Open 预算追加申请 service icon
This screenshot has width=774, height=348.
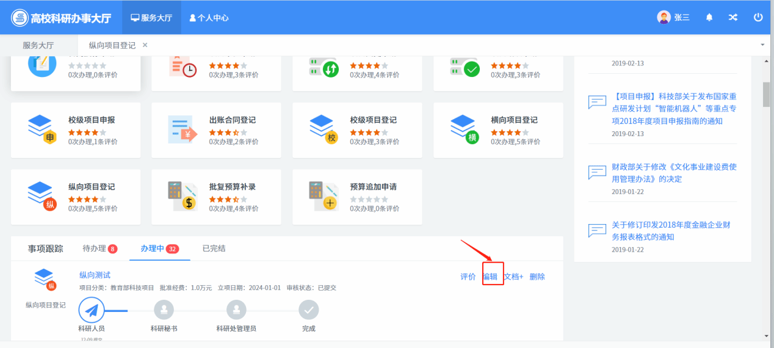coord(324,197)
